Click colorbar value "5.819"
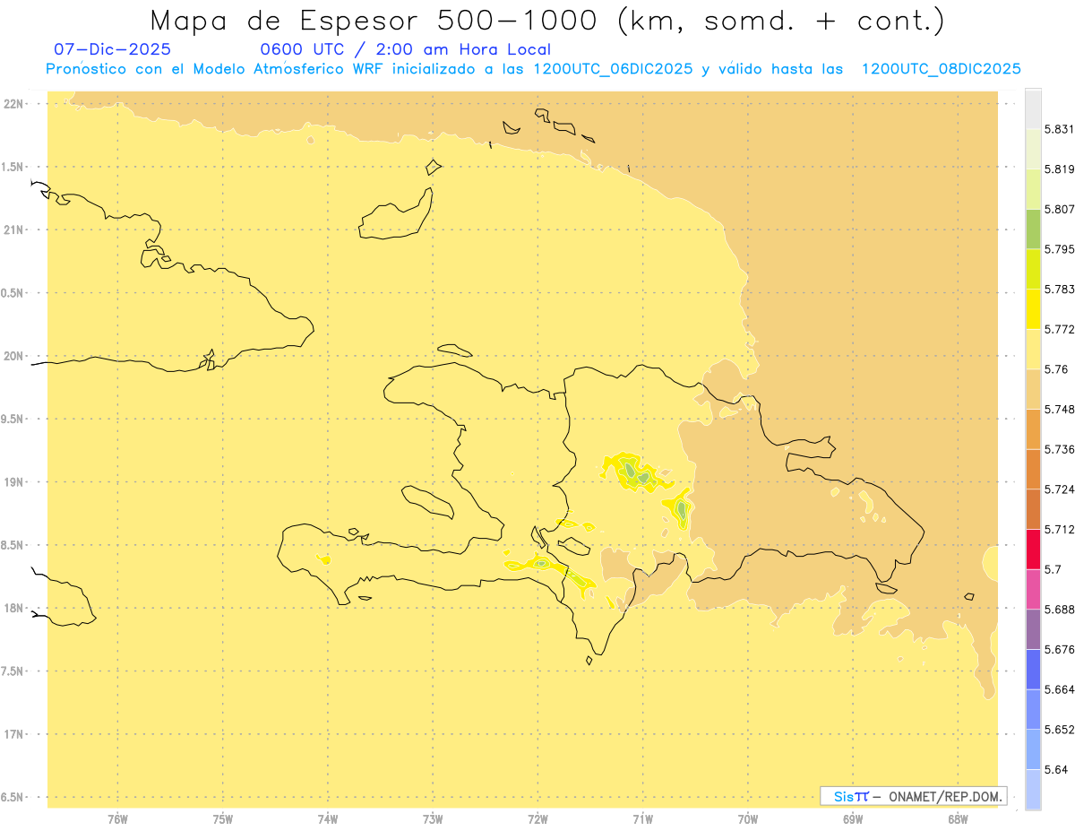 point(1059,169)
